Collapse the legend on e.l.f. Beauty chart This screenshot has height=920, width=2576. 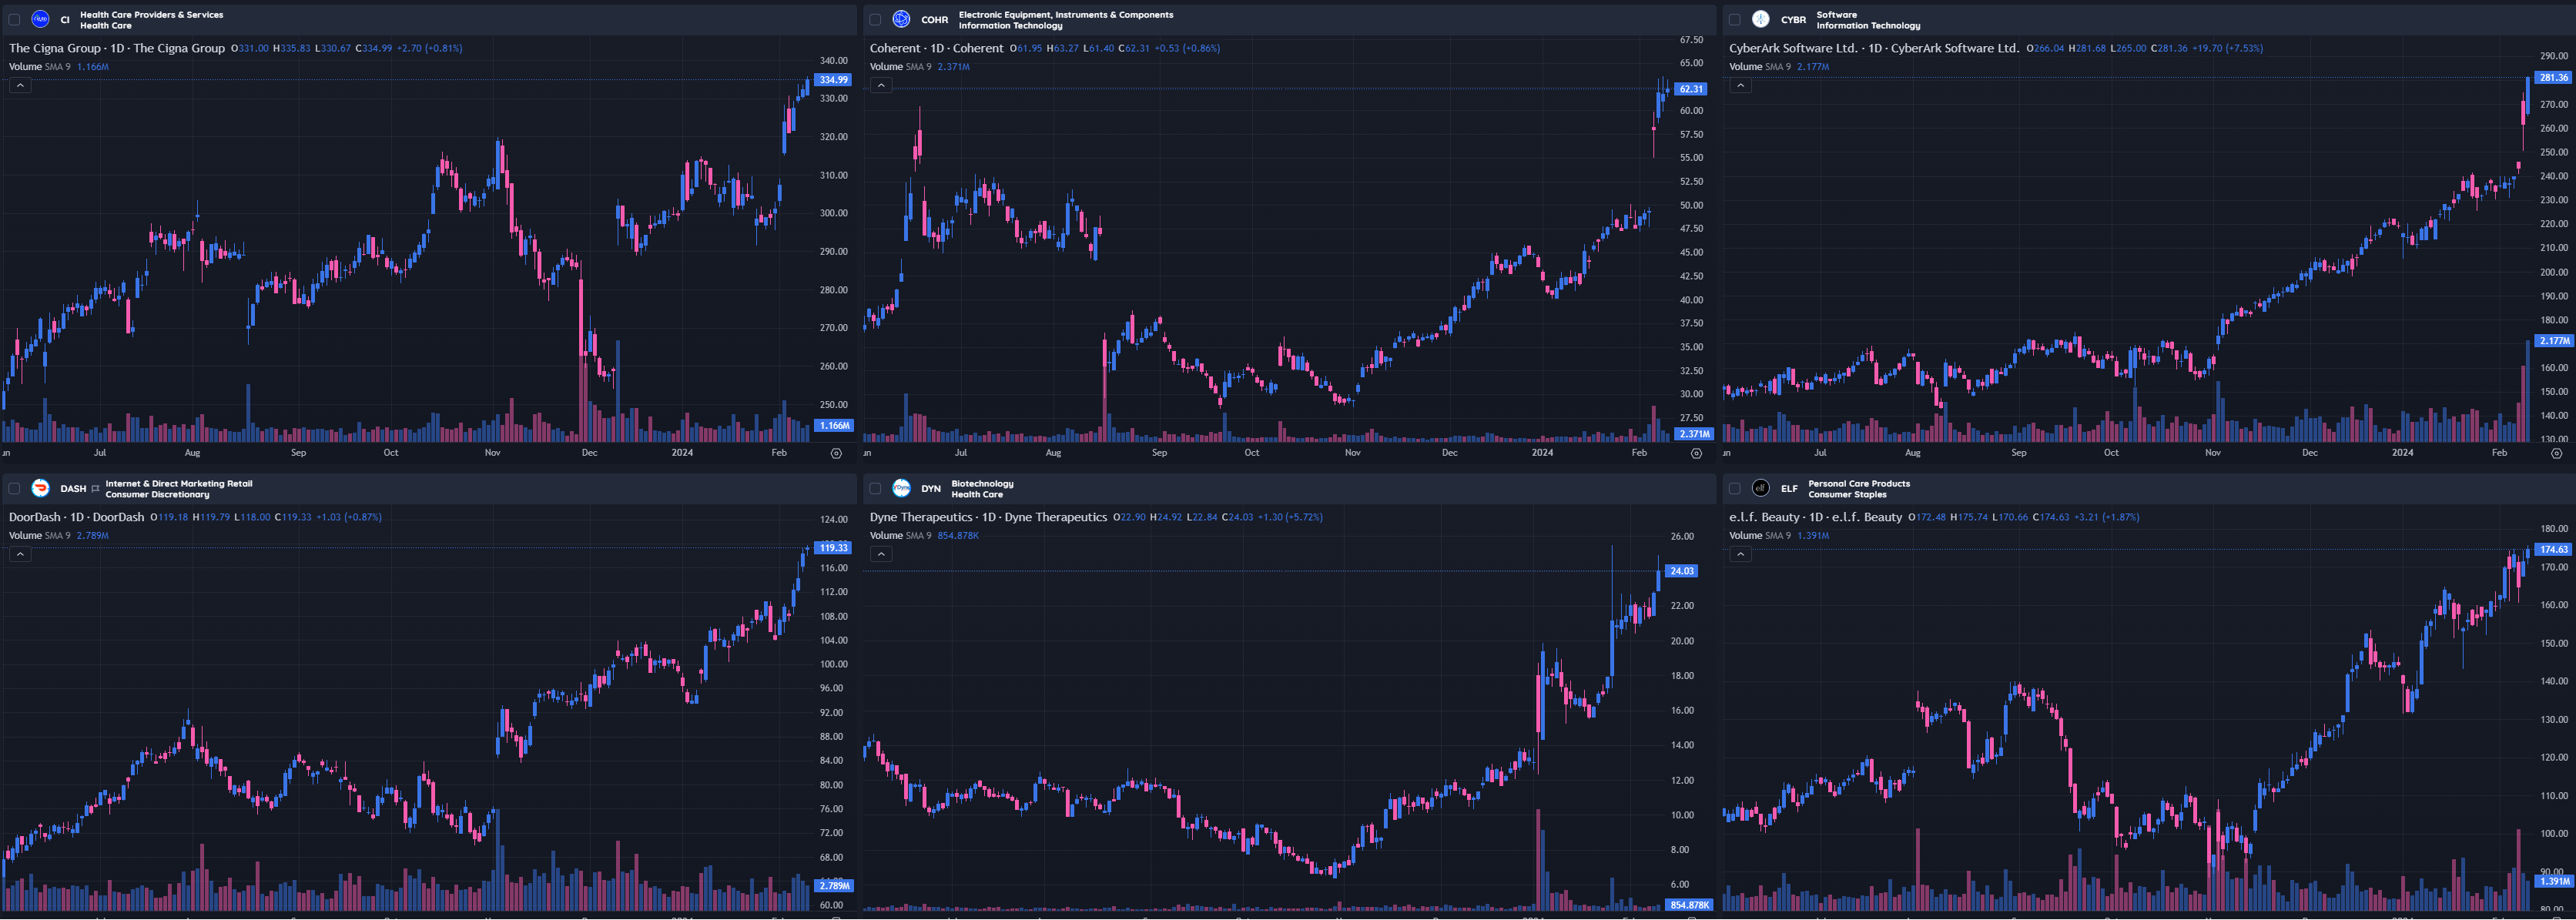click(x=1740, y=554)
